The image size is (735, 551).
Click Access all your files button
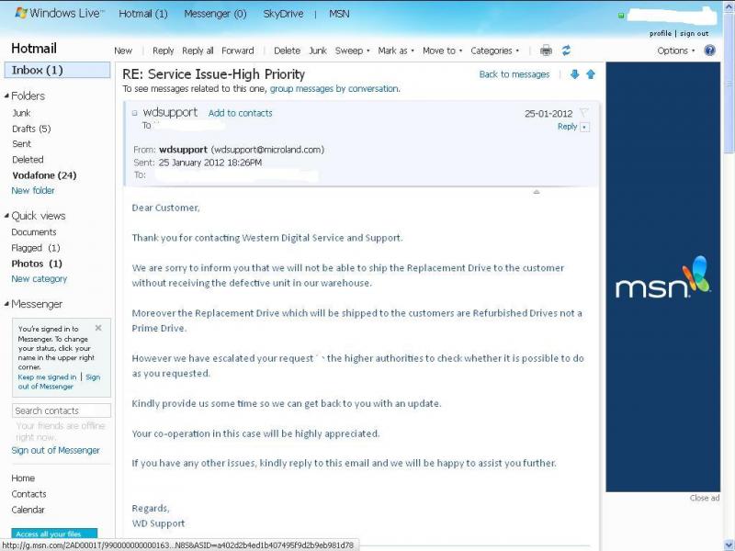tap(54, 534)
